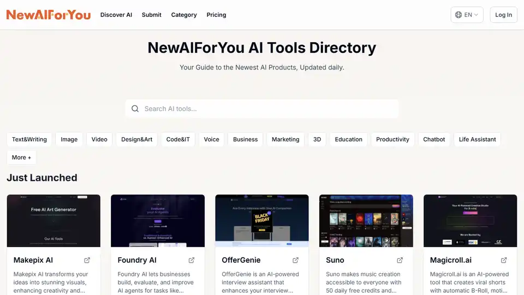
Task: Click the NewAIForYou logo
Action: coord(49,15)
